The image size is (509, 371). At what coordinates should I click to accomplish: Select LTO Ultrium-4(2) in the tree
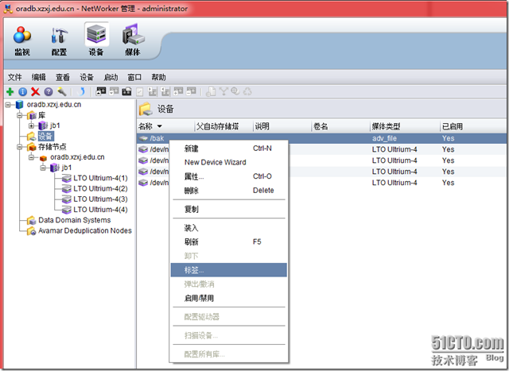(100, 189)
